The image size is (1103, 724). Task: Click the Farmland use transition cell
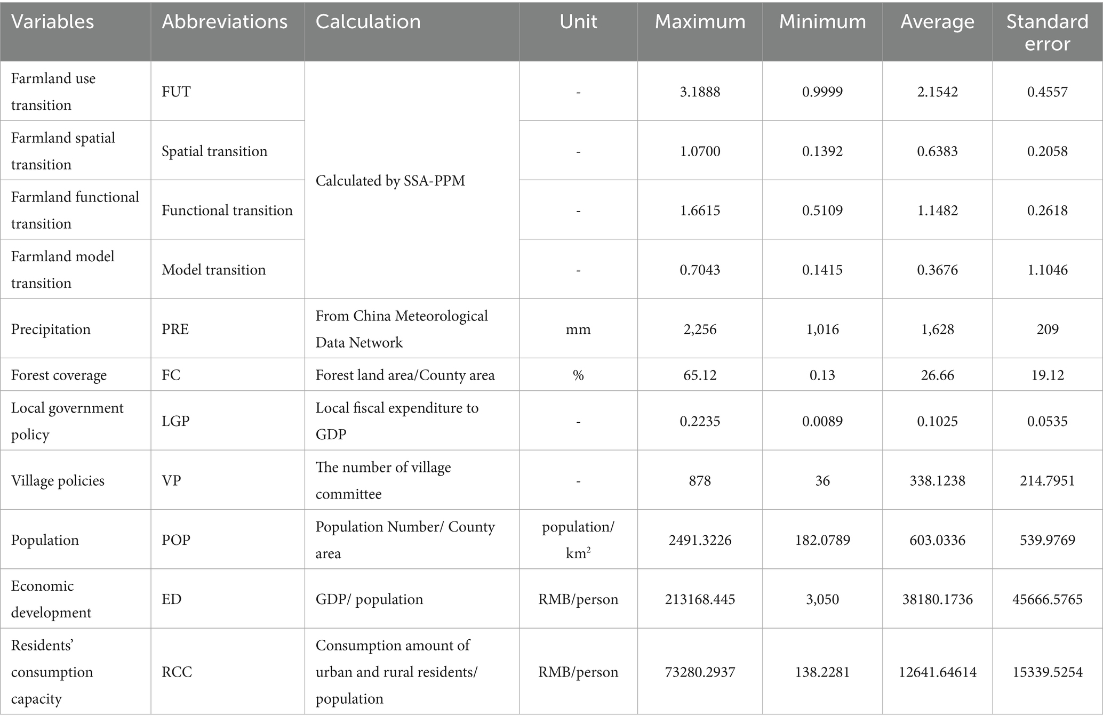pos(53,92)
